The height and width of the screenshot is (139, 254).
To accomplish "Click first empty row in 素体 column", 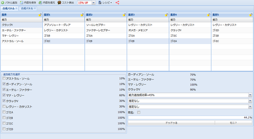I will (x=22, y=46).
